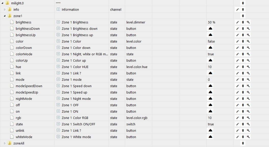
Task: Delete the milight.0 folder with trash icon
Action: coord(243,3)
